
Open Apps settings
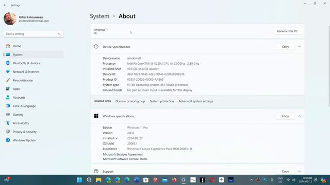(x=33, y=89)
